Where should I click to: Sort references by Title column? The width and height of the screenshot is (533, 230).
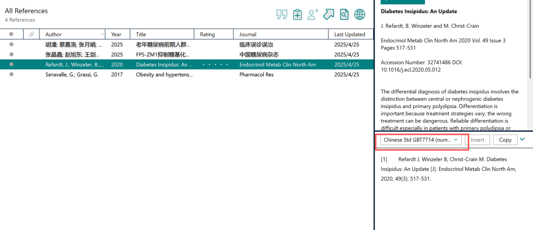coord(162,35)
